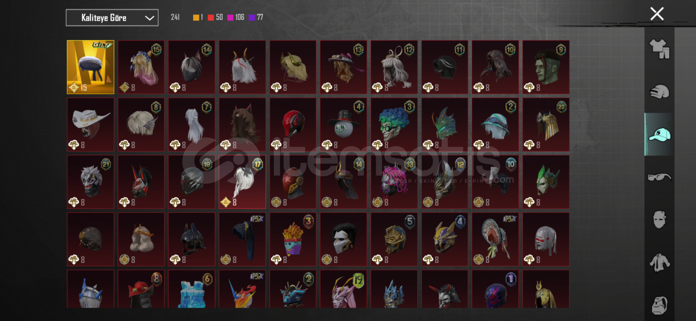Select the highlighted white ponytail hair badge 17
Screen dimensions: 696x321
click(x=242, y=182)
